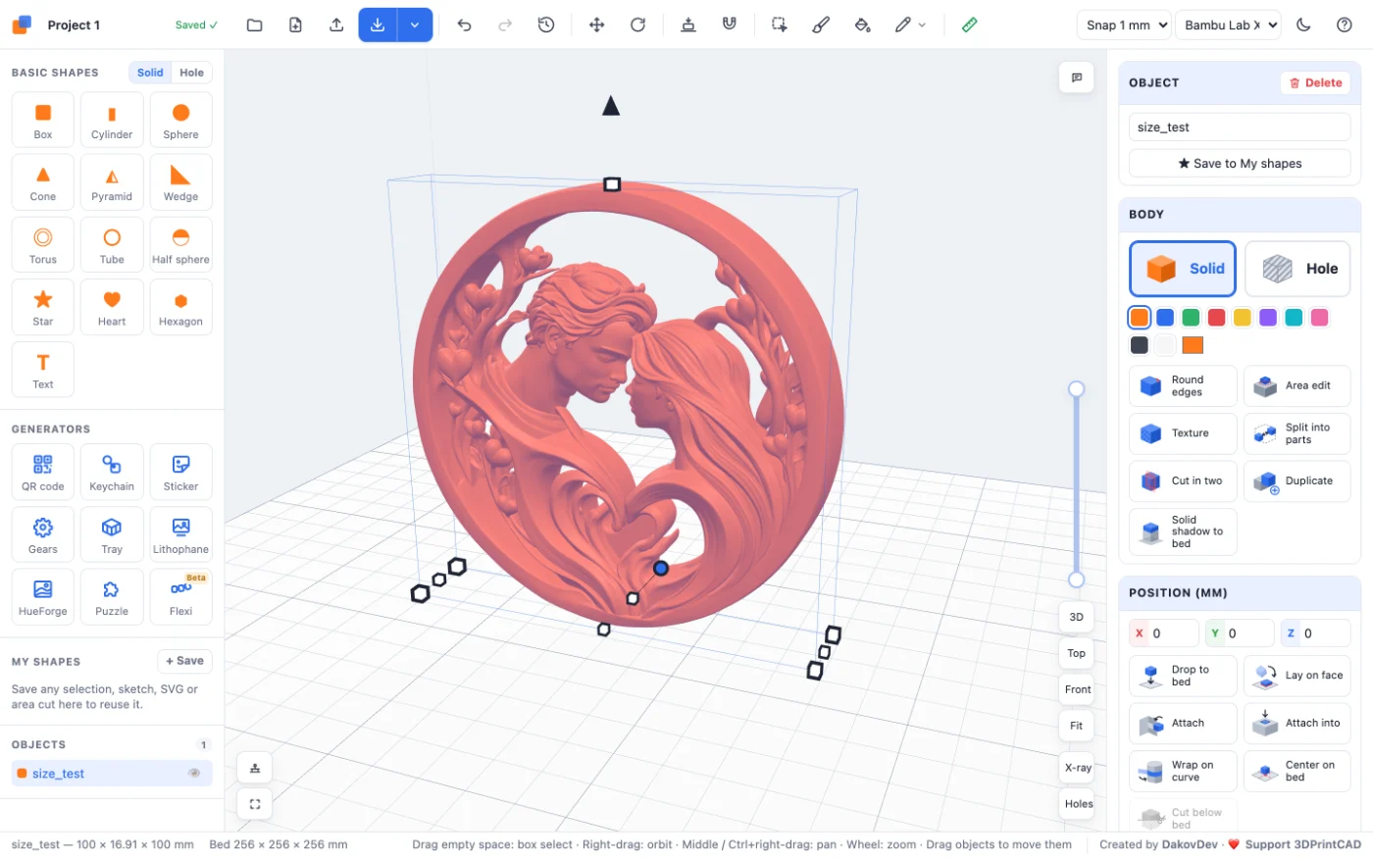The width and height of the screenshot is (1373, 858).
Task: Open the QR code generator
Action: [x=43, y=472]
